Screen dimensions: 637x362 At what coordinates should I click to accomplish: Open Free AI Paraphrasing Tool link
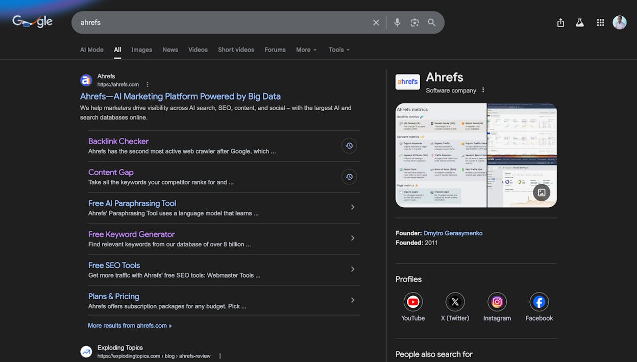tap(132, 203)
